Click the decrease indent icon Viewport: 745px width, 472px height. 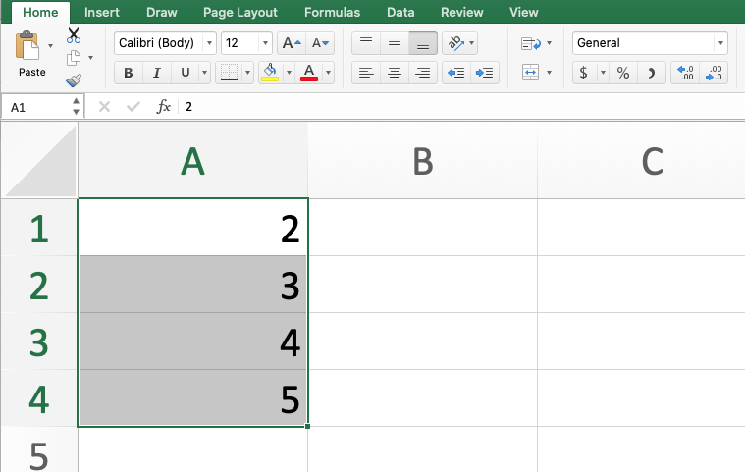[x=455, y=73]
